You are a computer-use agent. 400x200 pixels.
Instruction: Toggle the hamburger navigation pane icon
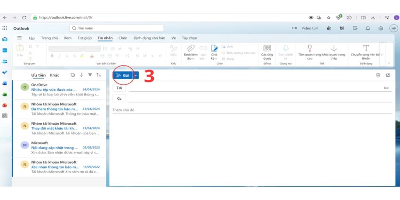pyautogui.click(x=19, y=38)
